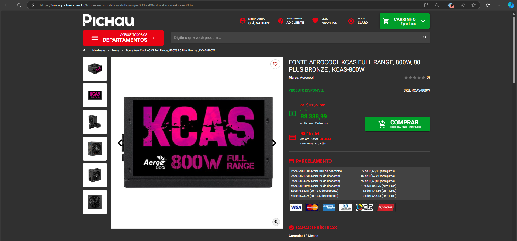Open the browser zoom magnifier icon

coord(437,5)
